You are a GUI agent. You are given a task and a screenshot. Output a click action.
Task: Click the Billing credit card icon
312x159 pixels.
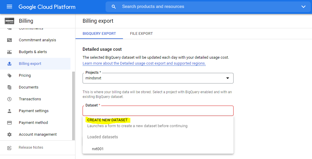pos(9,21)
